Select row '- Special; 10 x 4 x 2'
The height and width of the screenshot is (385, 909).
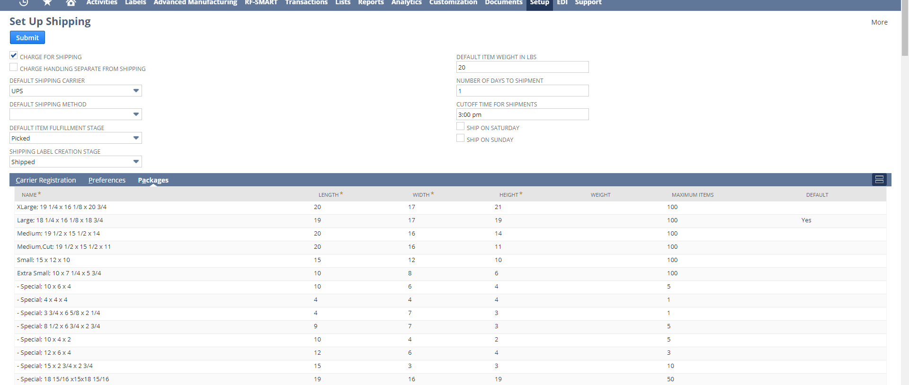(x=450, y=340)
